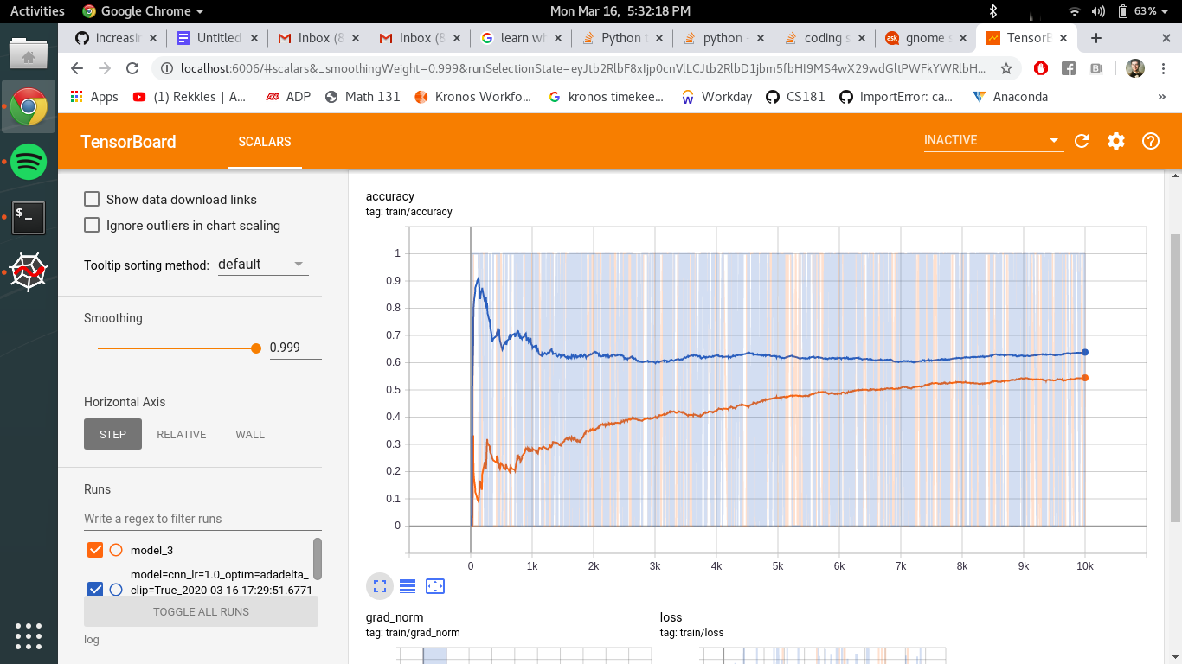This screenshot has height=664, width=1182.
Task: Click the runs list scrollbar
Action: tap(318, 559)
